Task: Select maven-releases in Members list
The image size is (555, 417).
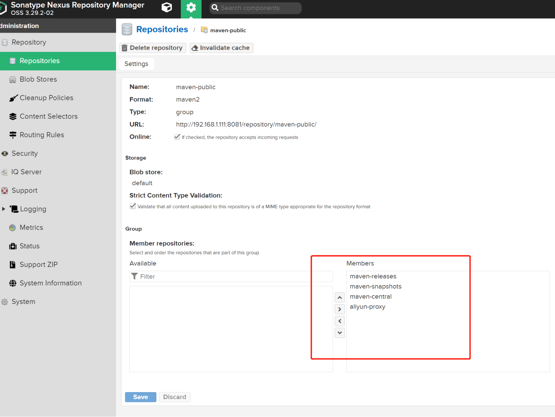Action: (373, 277)
